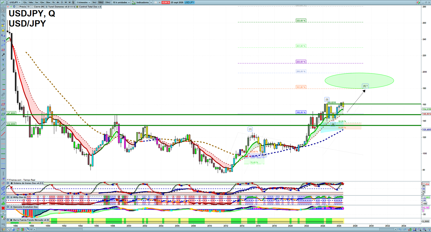Click the chart style icon at top-left
This screenshot has height=232, width=431.
2,2
